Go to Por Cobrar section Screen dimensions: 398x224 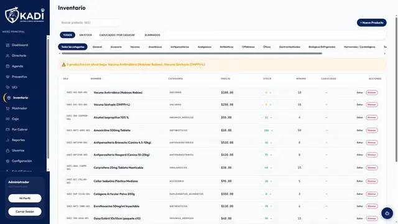click(x=19, y=129)
